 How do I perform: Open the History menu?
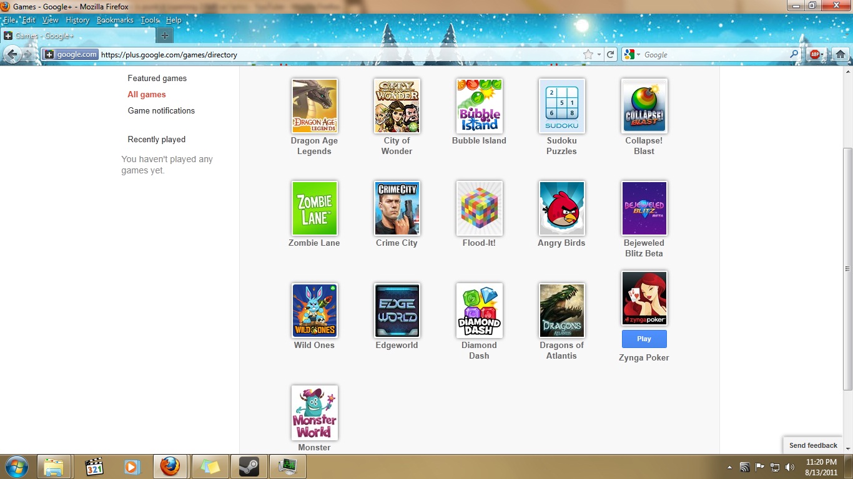[77, 20]
